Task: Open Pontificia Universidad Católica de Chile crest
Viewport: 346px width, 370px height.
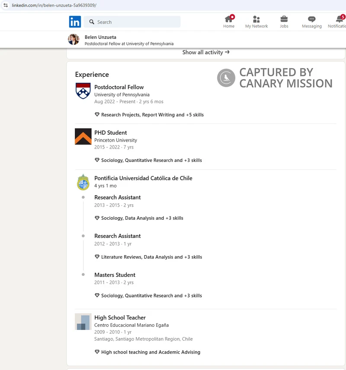Action: click(83, 182)
